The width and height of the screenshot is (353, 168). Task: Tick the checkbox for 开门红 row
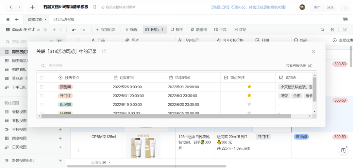tap(42, 96)
